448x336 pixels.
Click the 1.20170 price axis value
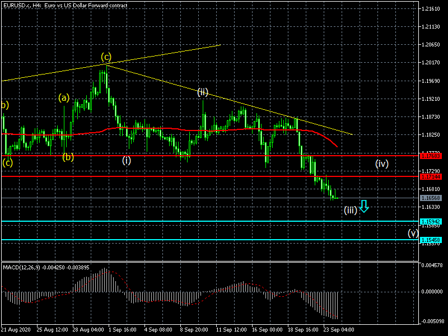(x=431, y=63)
